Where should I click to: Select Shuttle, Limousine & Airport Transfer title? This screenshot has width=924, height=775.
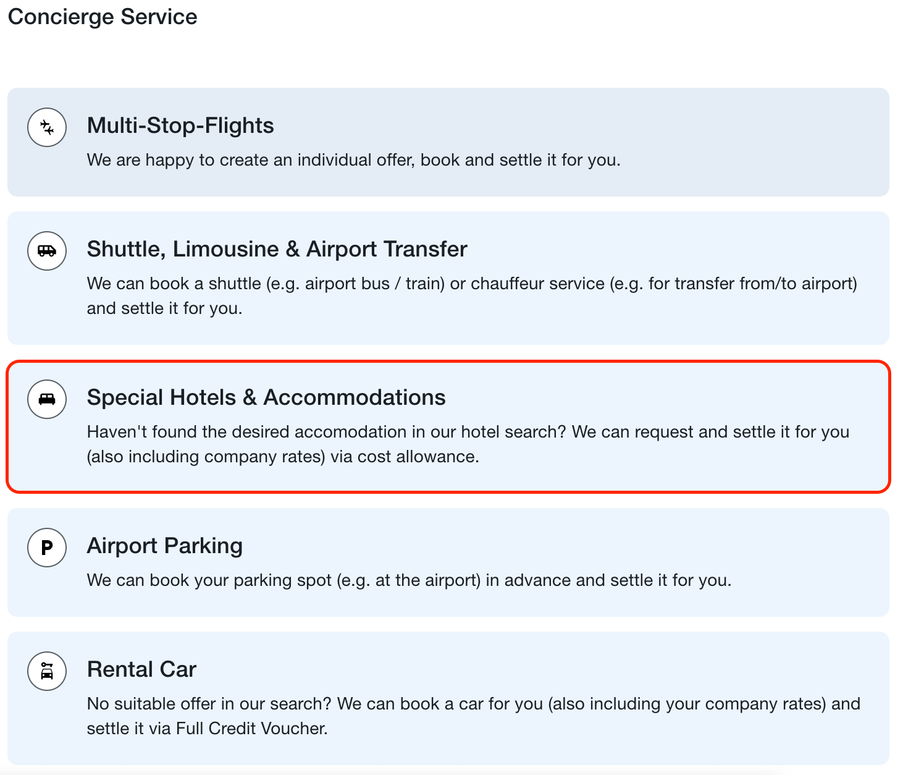(x=277, y=249)
